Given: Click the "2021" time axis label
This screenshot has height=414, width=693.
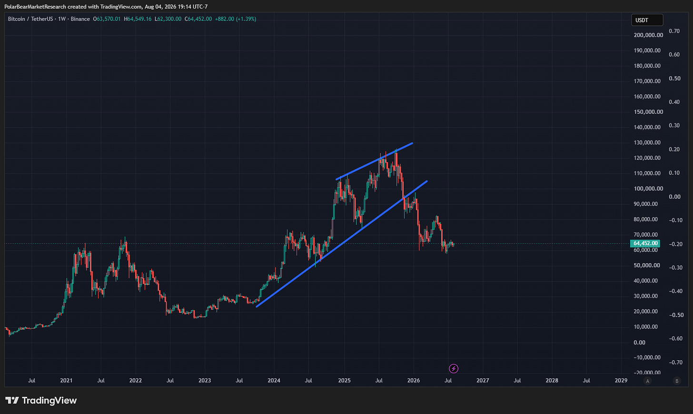Looking at the screenshot, I should coord(66,380).
